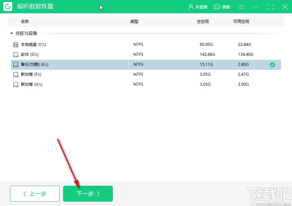This screenshot has width=292, height=206.
Task: Sort by 可用空间 column header
Action: (241, 22)
